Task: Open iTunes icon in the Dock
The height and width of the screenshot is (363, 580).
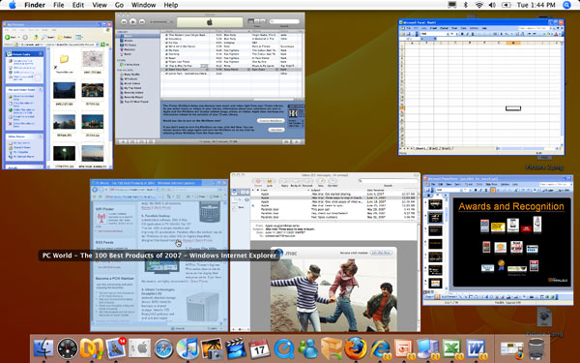Action: pyautogui.click(x=188, y=348)
